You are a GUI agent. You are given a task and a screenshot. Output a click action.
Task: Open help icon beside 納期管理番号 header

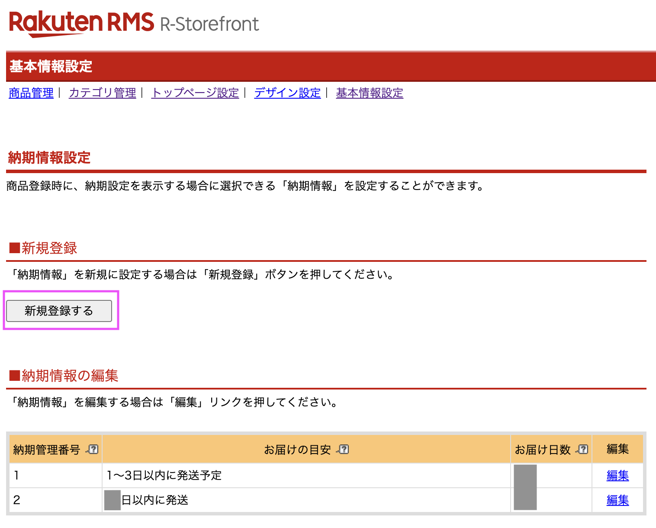[92, 450]
